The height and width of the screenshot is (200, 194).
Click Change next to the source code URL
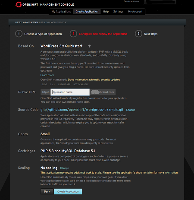pyautogui.click(x=131, y=110)
